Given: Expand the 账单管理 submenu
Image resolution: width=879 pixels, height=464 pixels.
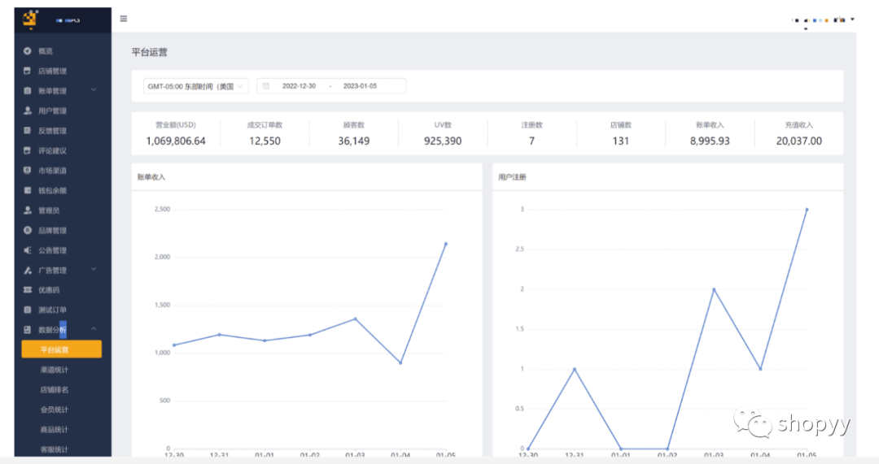Looking at the screenshot, I should 94,90.
